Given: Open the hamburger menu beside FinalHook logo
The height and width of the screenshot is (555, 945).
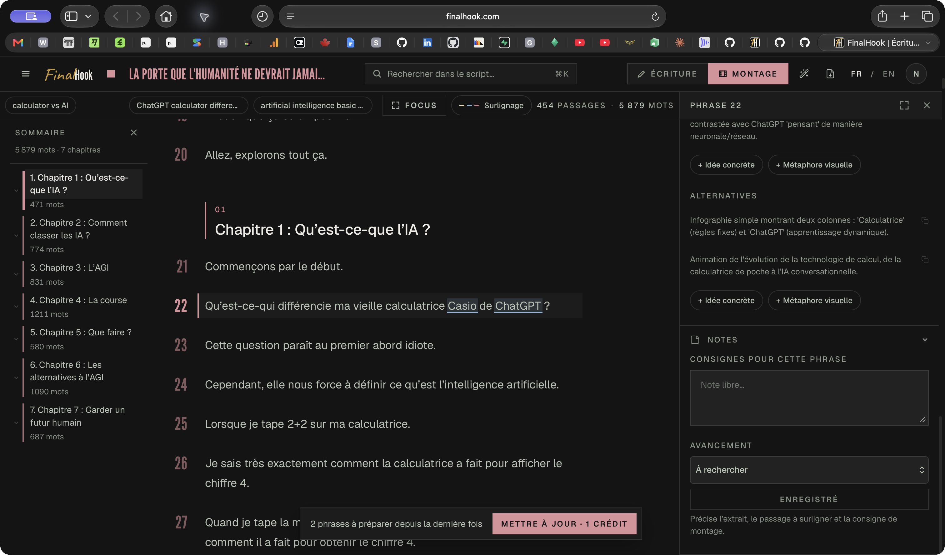Looking at the screenshot, I should pos(26,73).
